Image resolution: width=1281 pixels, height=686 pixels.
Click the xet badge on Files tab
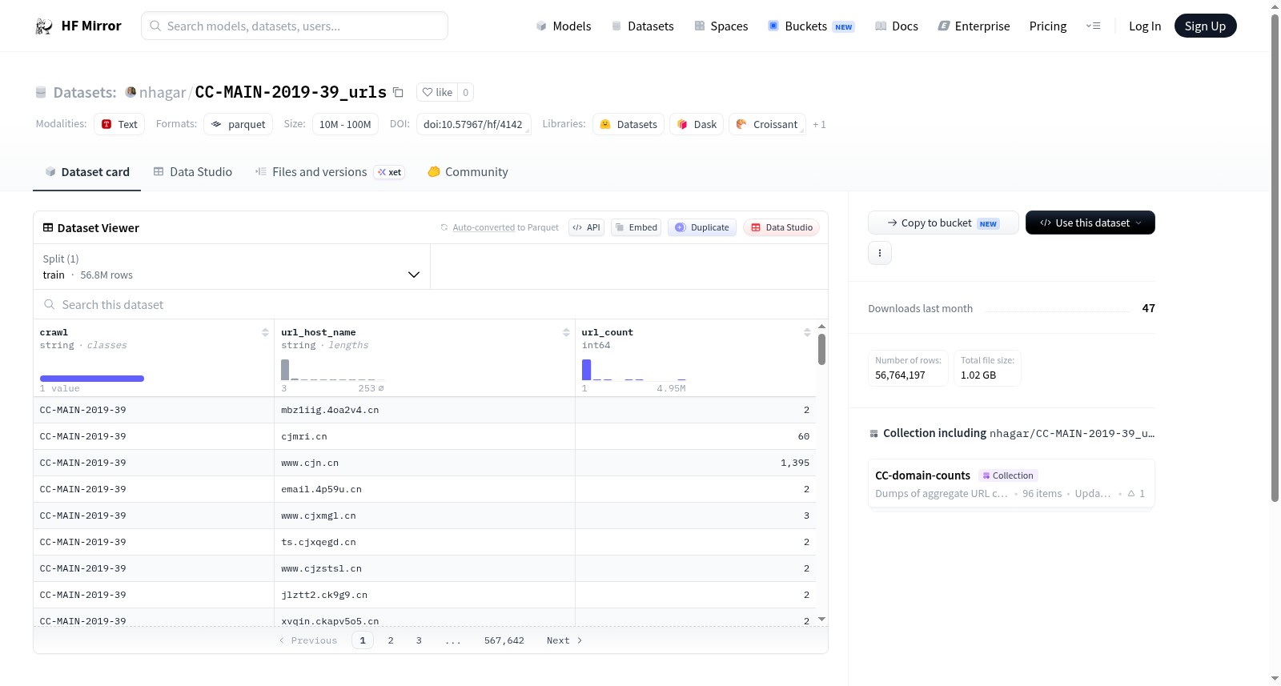pyautogui.click(x=390, y=172)
